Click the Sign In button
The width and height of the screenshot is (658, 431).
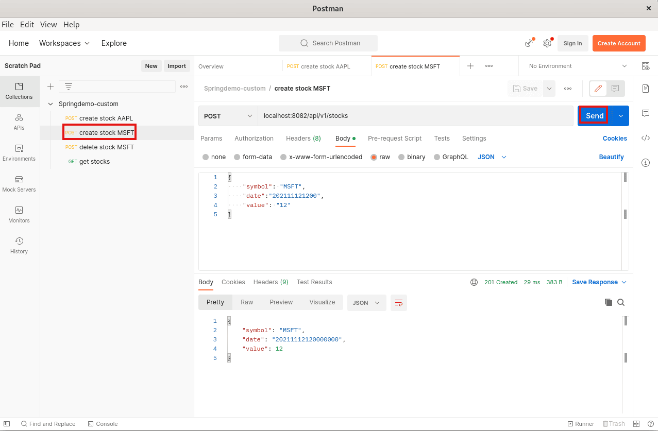(572, 43)
